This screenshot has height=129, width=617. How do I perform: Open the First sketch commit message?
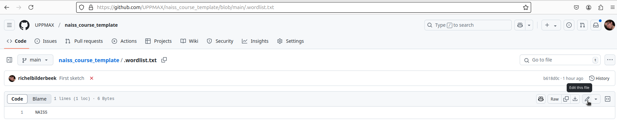pos(71,78)
